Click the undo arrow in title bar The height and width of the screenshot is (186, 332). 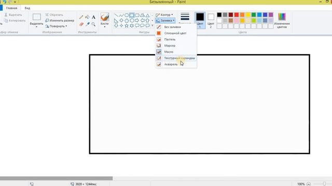coord(5,2)
